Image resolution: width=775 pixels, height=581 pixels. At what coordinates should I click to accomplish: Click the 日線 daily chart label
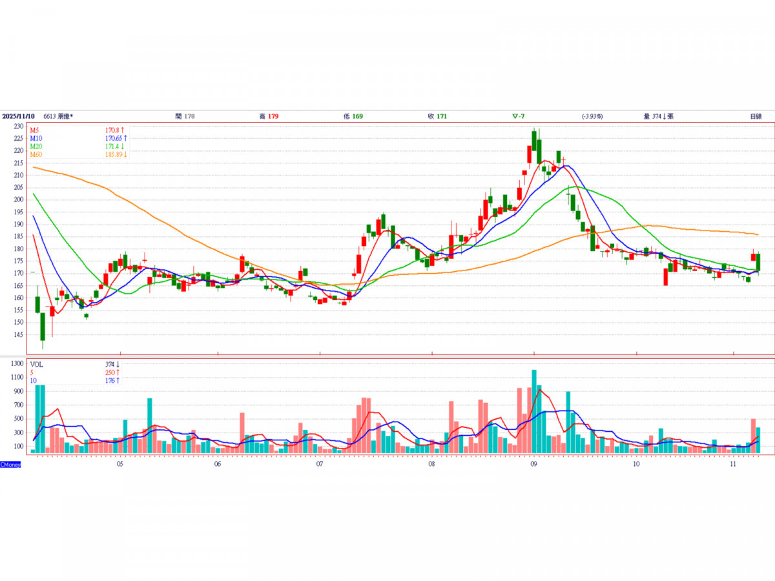[x=755, y=116]
